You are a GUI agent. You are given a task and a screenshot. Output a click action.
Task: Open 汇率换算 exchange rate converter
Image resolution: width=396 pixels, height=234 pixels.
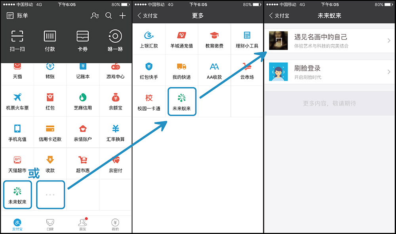(x=115, y=133)
